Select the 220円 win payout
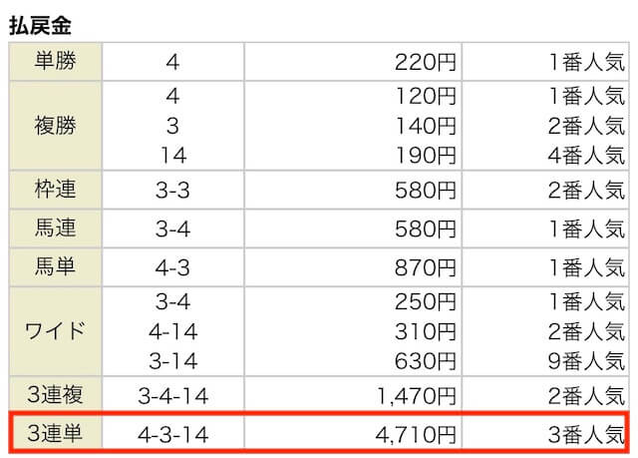This screenshot has width=638, height=458. (x=426, y=62)
